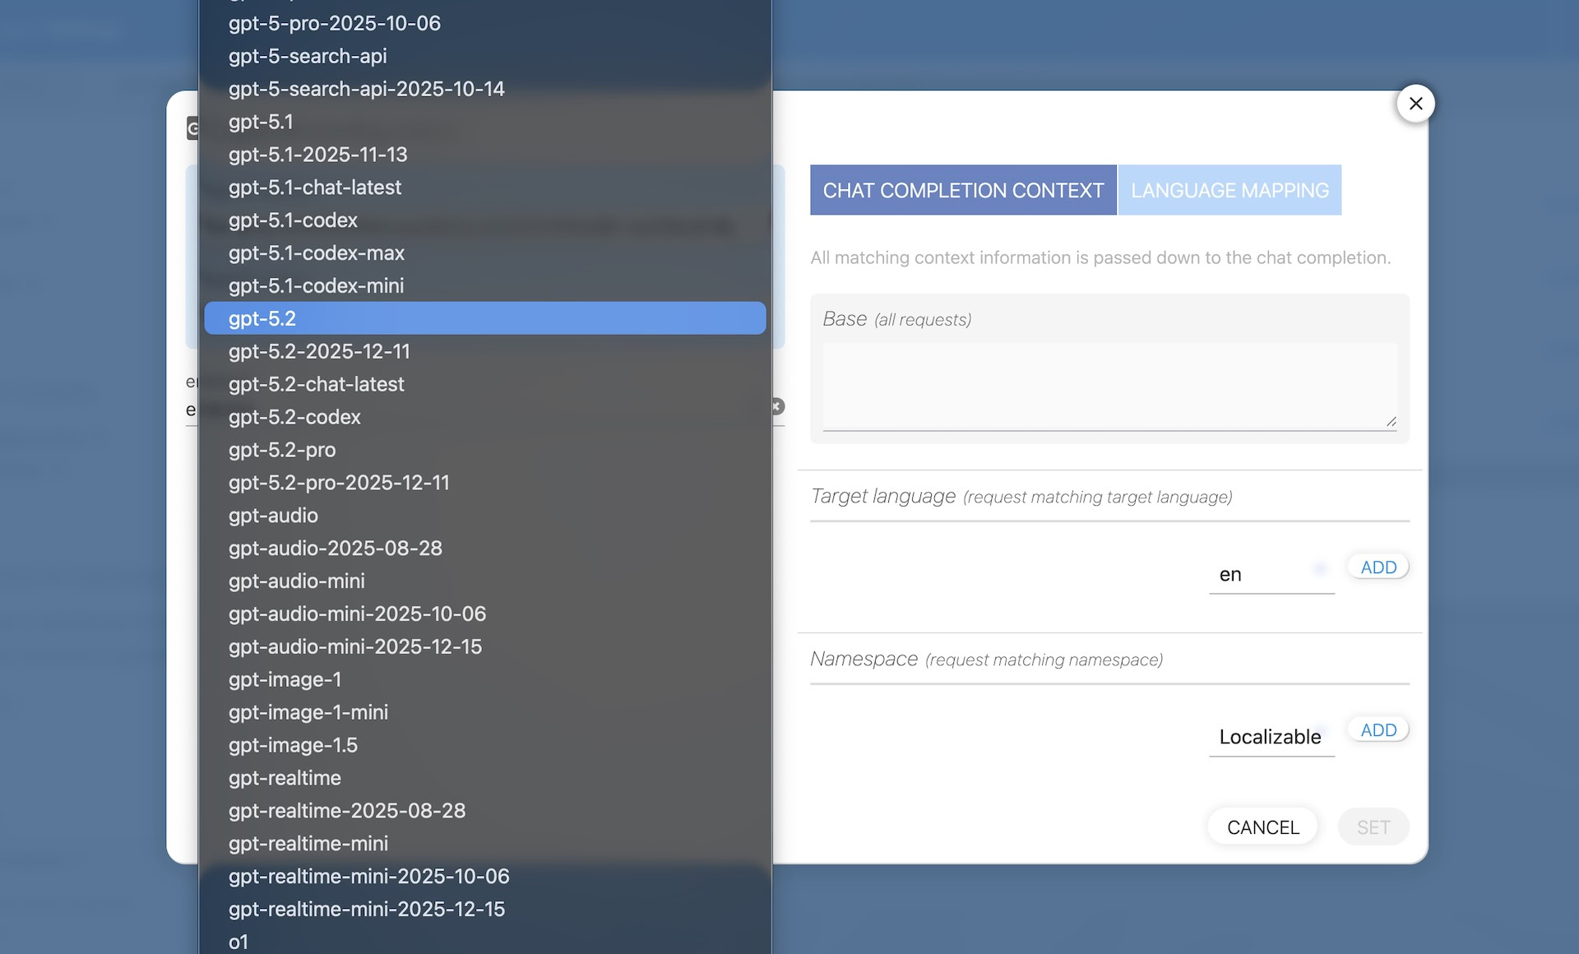Select the gpt-5.2 model option

pos(484,318)
